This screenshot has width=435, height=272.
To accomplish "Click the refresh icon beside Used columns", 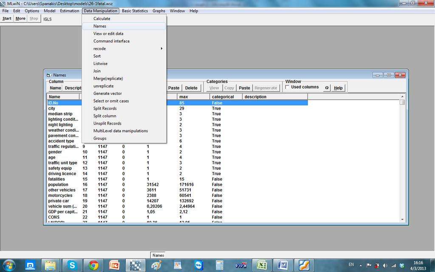I will tap(327, 88).
